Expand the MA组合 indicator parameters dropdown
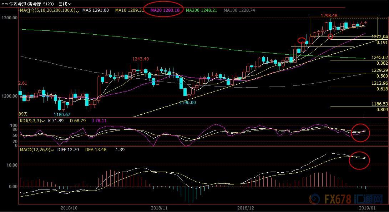Screen dimensions: 389x212 pyautogui.click(x=79, y=11)
